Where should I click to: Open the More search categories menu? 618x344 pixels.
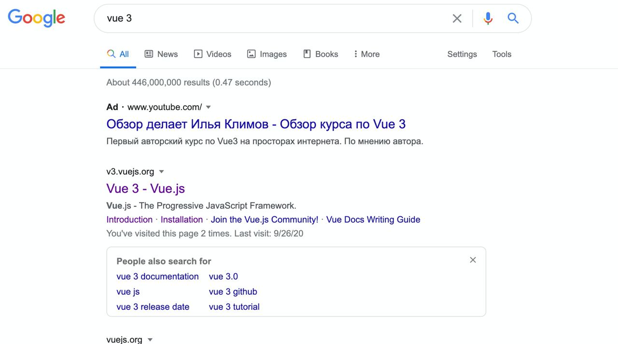click(367, 54)
